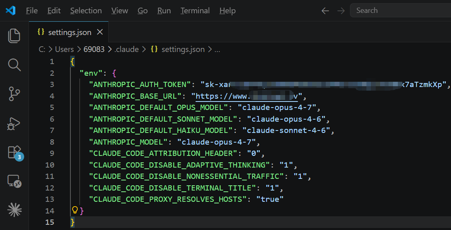451x230 pixels.
Task: Open the Remote Explorer view
Action: coord(14,181)
